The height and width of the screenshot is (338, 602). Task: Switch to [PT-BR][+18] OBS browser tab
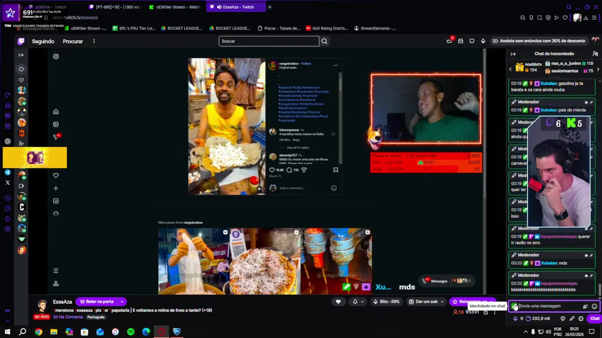tap(115, 7)
